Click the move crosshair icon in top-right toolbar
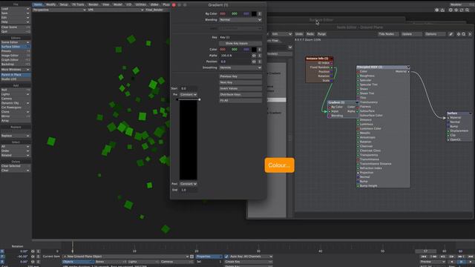Image resolution: width=475 pixels, height=267 pixels. [x=456, y=10]
